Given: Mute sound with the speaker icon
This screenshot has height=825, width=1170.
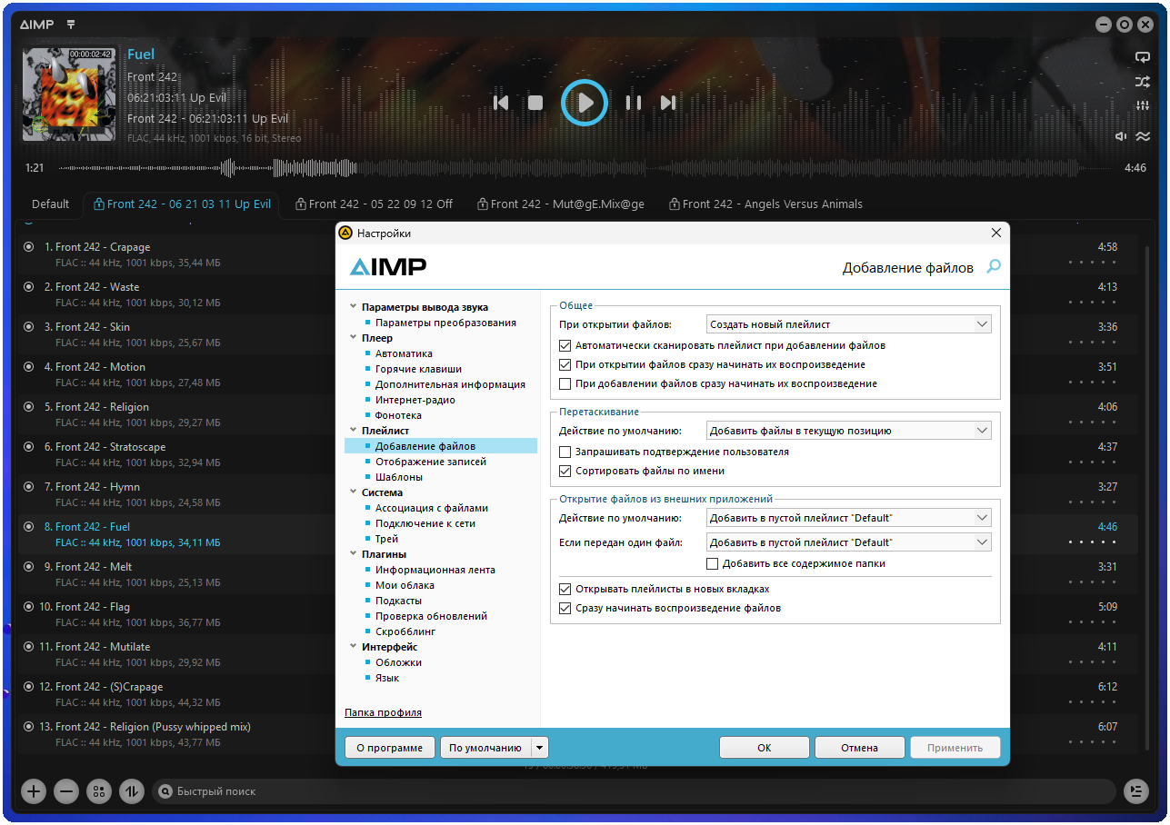Looking at the screenshot, I should [1121, 136].
